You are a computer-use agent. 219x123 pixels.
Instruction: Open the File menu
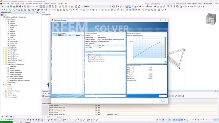[x=4, y=4]
